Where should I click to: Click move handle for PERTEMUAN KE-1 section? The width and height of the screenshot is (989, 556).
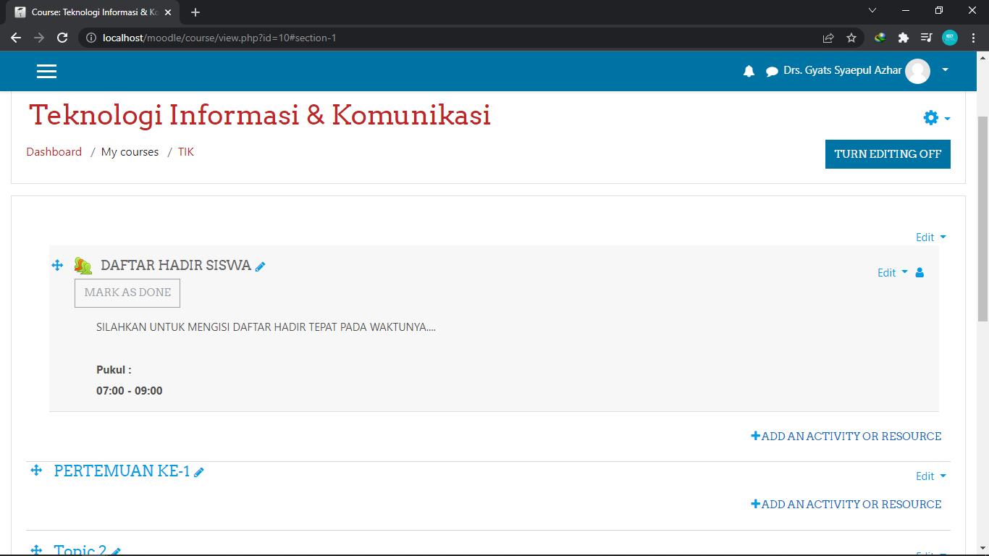click(x=36, y=471)
